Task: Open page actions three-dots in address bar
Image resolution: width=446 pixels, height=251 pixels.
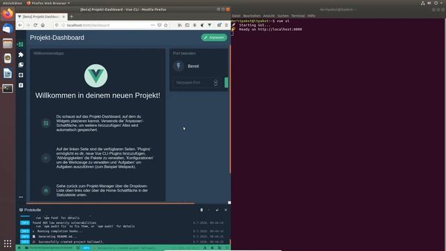Action: (x=153, y=25)
